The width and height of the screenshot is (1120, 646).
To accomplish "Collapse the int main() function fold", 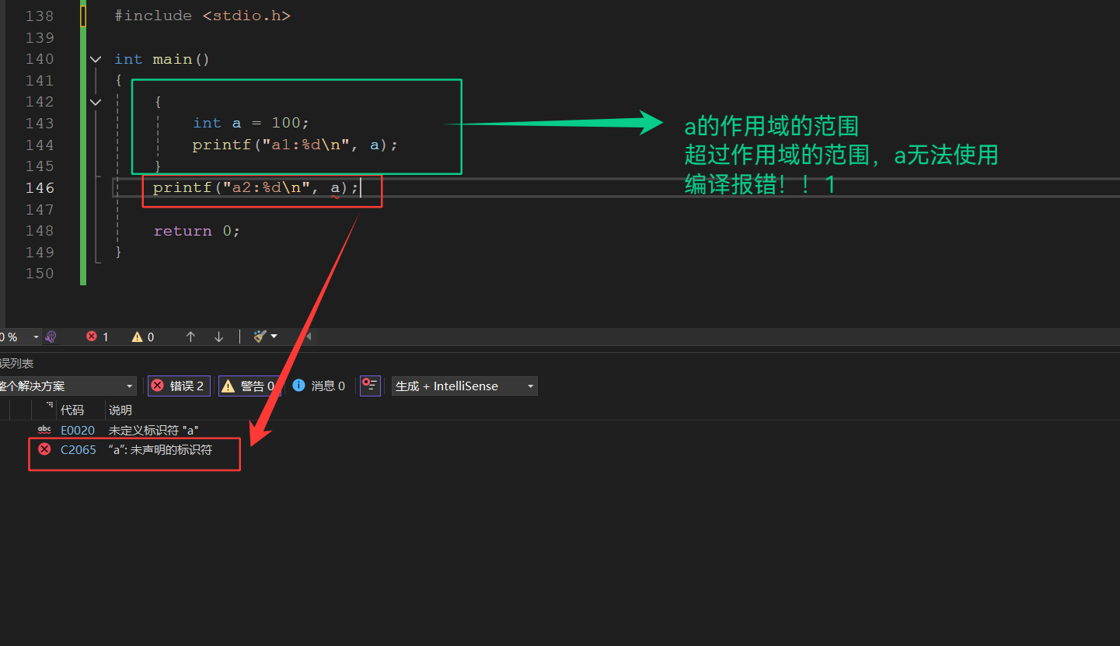I will pos(96,59).
